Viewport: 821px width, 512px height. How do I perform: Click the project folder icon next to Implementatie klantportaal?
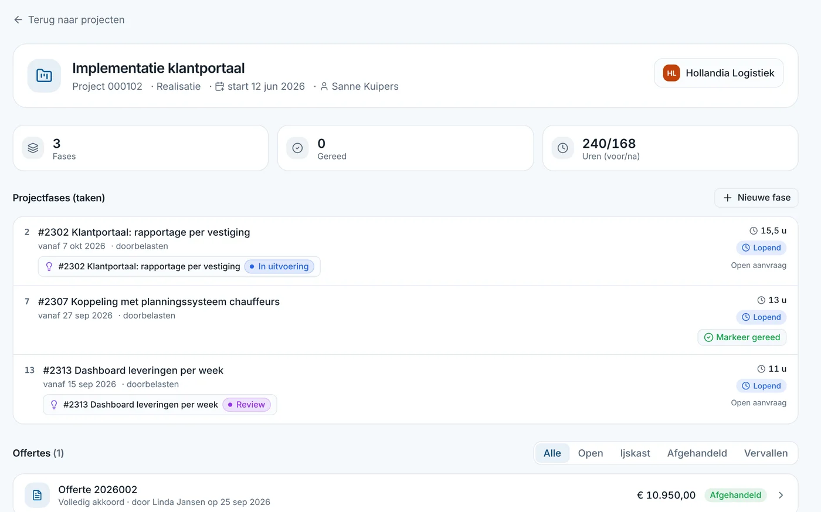click(44, 76)
